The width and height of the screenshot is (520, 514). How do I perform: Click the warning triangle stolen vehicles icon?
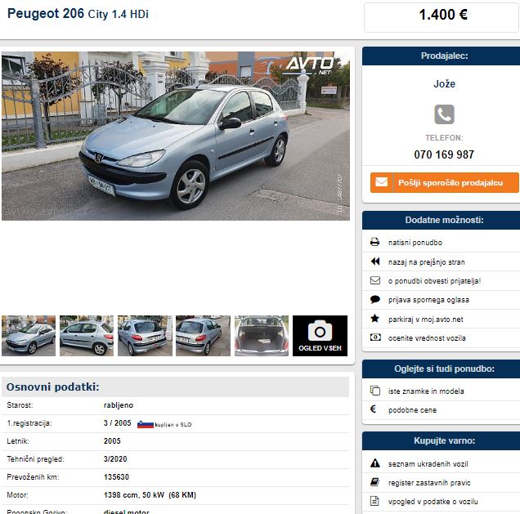coord(375,463)
